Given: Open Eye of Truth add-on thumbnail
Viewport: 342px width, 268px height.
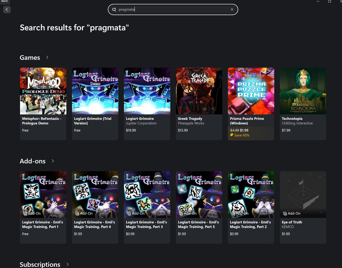Looking at the screenshot, I should click(303, 195).
